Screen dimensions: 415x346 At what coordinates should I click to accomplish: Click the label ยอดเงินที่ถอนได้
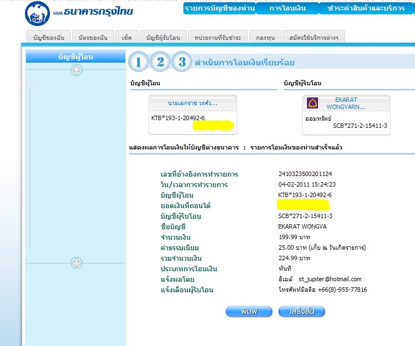186,205
